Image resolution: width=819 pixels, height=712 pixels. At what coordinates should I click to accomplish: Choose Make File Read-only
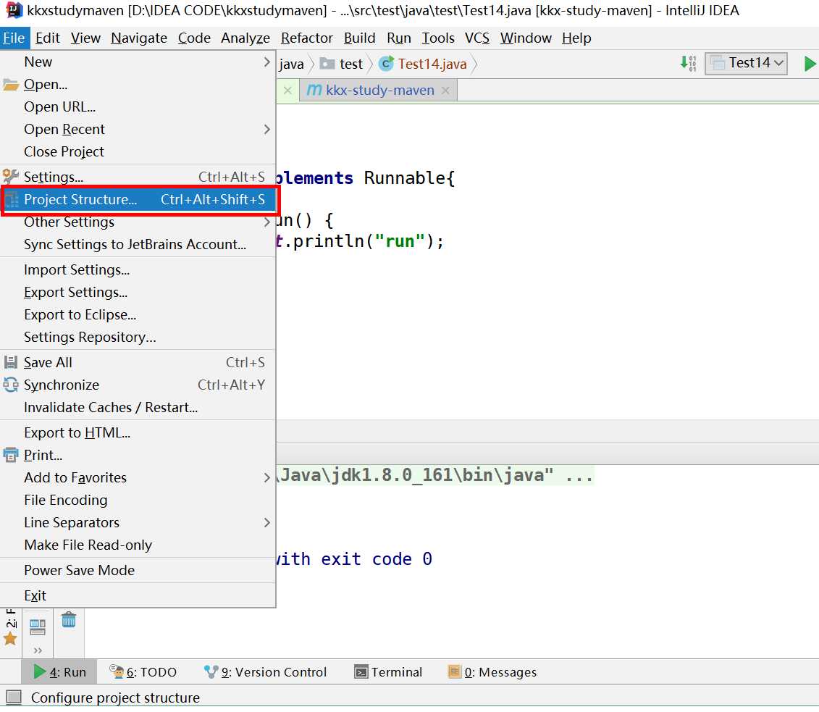(138, 545)
